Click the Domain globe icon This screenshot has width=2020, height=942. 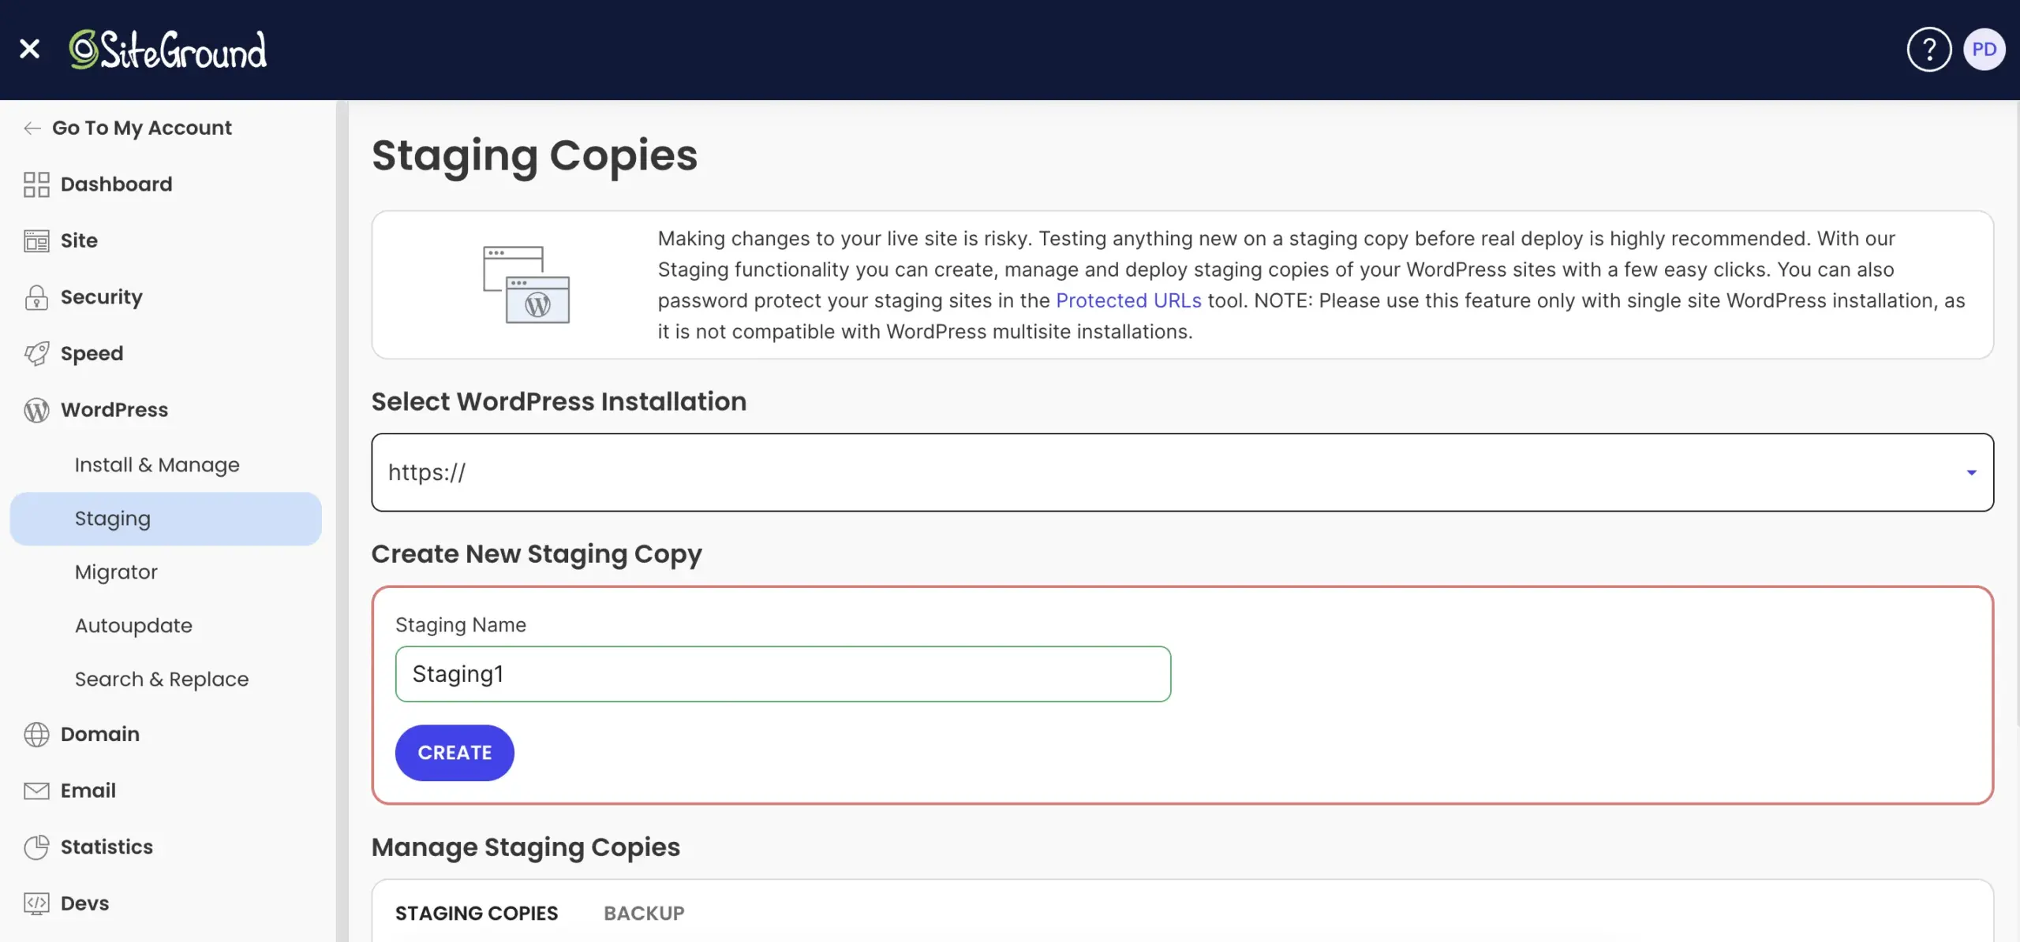point(36,734)
